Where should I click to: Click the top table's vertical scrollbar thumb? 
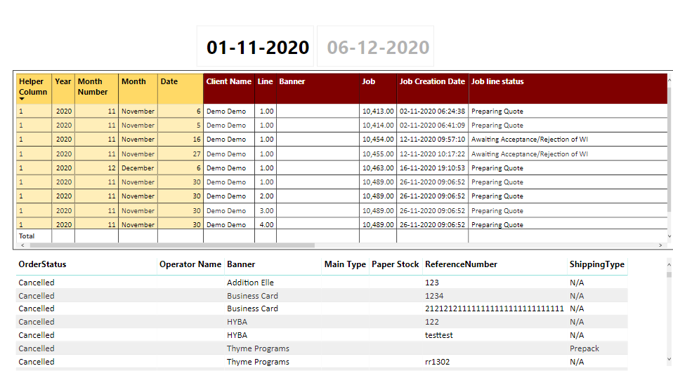pyautogui.click(x=669, y=150)
